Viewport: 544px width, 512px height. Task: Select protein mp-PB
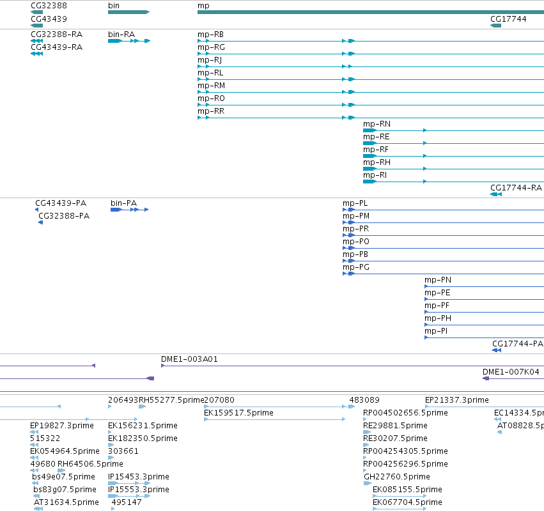[x=355, y=254]
